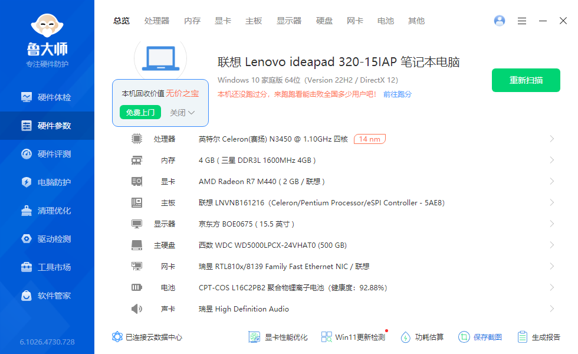Switch to the 处理器 tab
This screenshot has height=354, width=578.
[x=157, y=21]
